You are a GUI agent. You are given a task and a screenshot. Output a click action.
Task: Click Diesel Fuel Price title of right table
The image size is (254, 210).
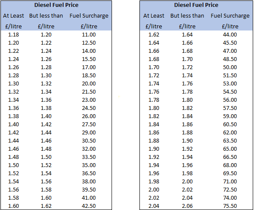(x=196, y=5)
